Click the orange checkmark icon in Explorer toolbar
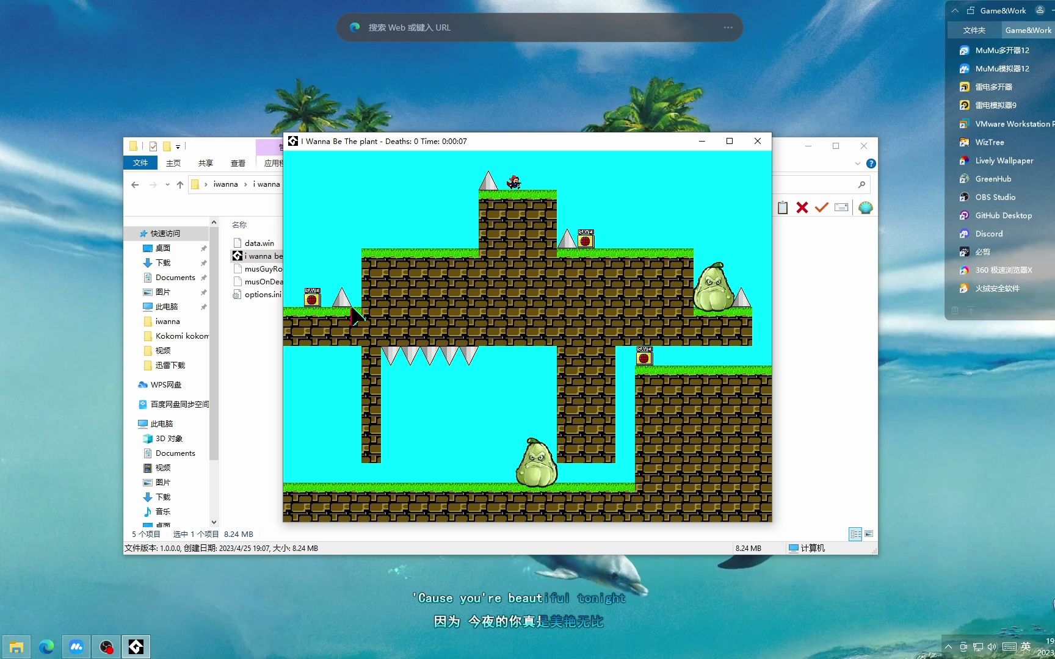 pyautogui.click(x=822, y=207)
